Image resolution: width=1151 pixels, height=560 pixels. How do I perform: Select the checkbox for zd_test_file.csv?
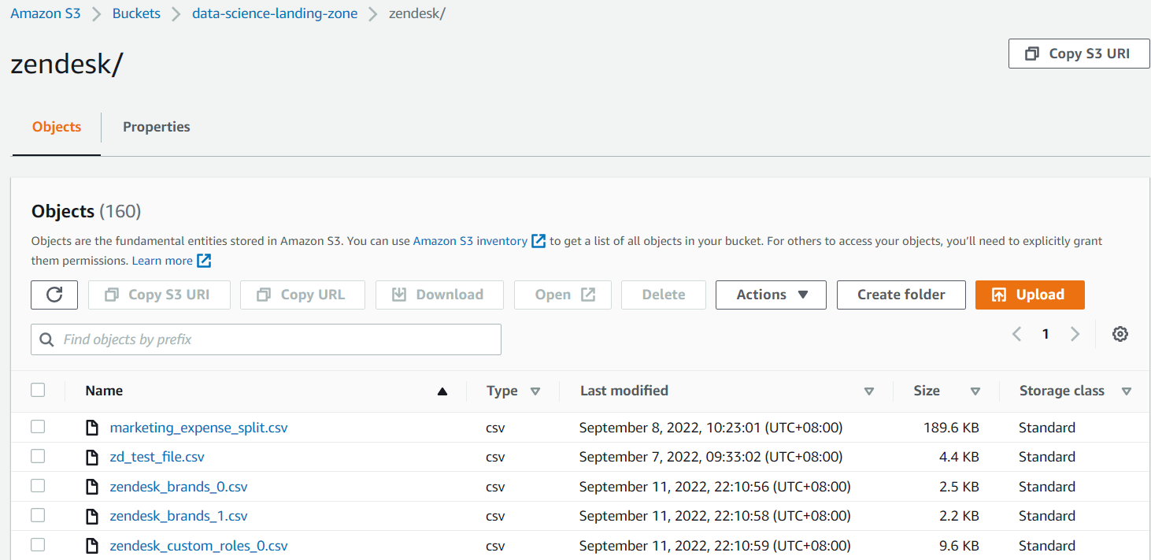pyautogui.click(x=38, y=456)
